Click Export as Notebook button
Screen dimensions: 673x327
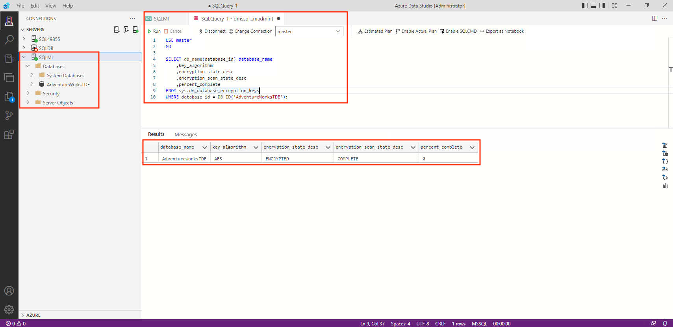[x=502, y=31]
